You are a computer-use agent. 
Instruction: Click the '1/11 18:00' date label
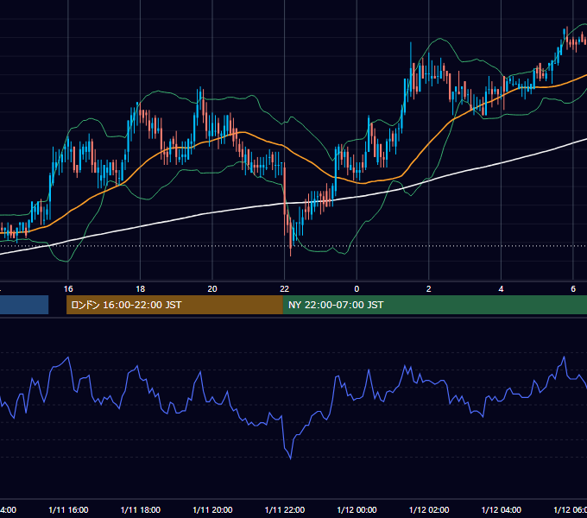tap(141, 510)
